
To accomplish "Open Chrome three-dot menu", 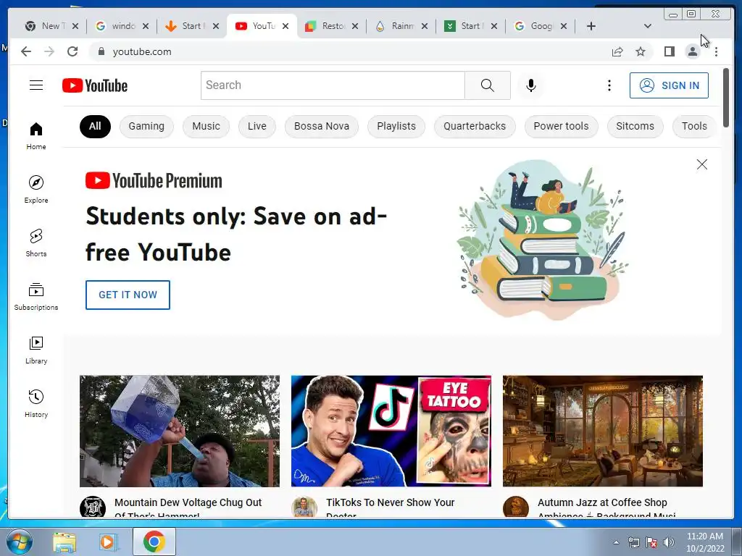I will point(716,51).
